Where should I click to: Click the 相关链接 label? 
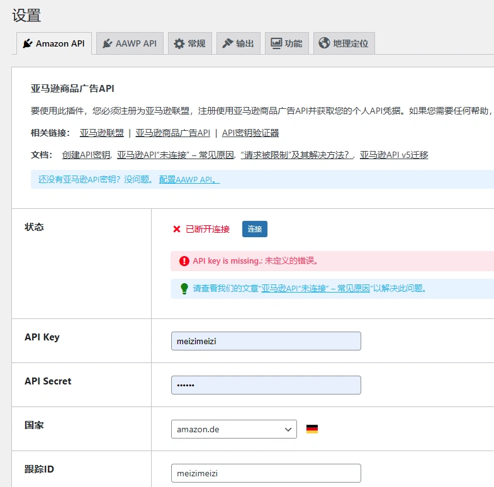click(x=50, y=133)
